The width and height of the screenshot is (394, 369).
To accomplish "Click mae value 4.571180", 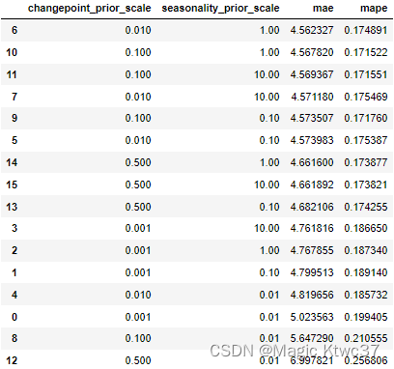I will [x=312, y=97].
